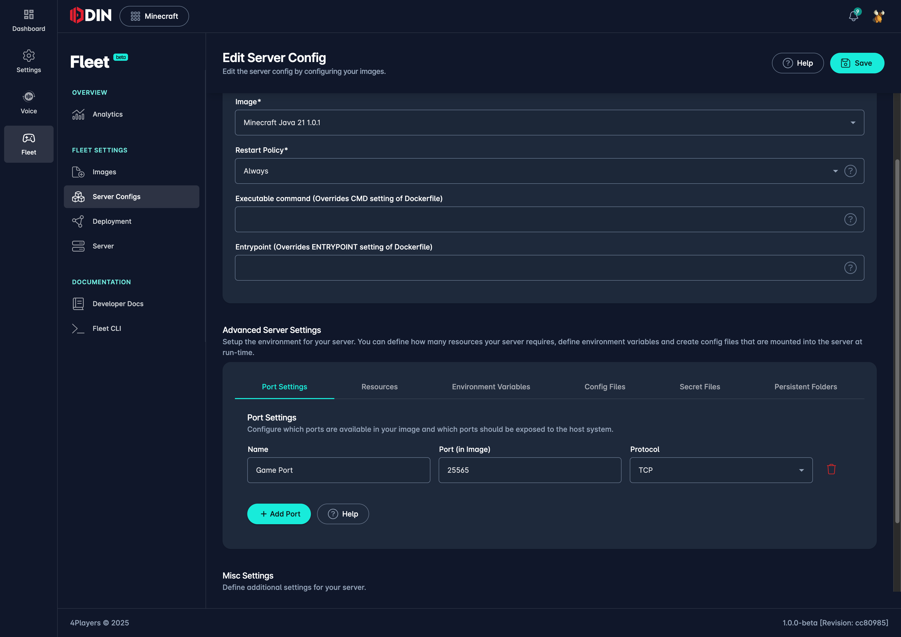901x637 pixels.
Task: Click the Analytics chart icon
Action: pos(78,114)
